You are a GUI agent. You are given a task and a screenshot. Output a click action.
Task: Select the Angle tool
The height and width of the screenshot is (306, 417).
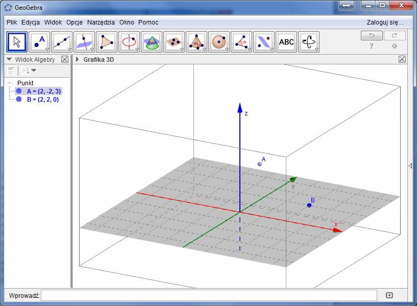point(241,42)
